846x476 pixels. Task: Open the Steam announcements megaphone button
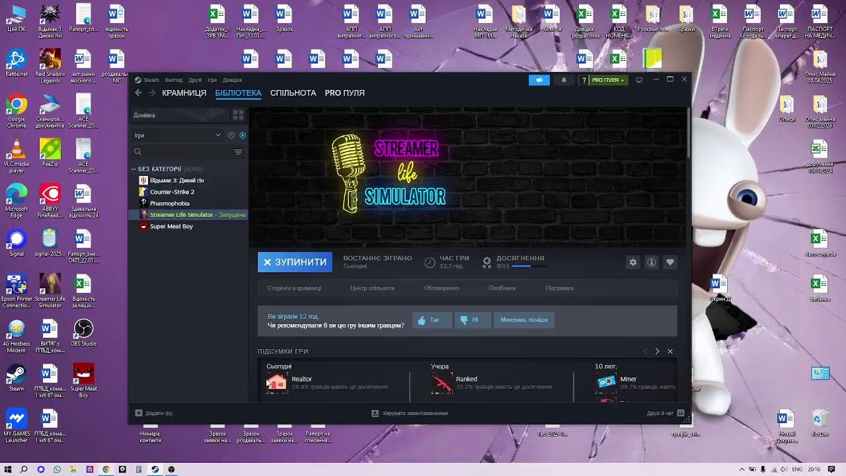539,80
